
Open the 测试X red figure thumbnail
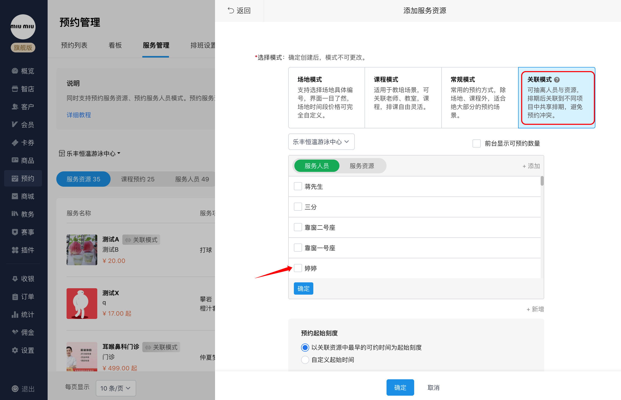[82, 303]
